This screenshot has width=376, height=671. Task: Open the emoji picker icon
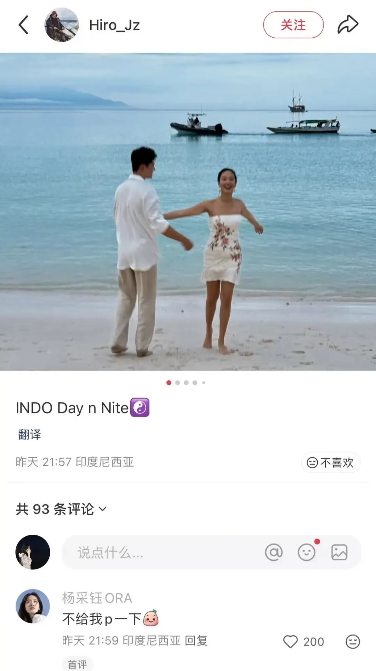click(307, 552)
